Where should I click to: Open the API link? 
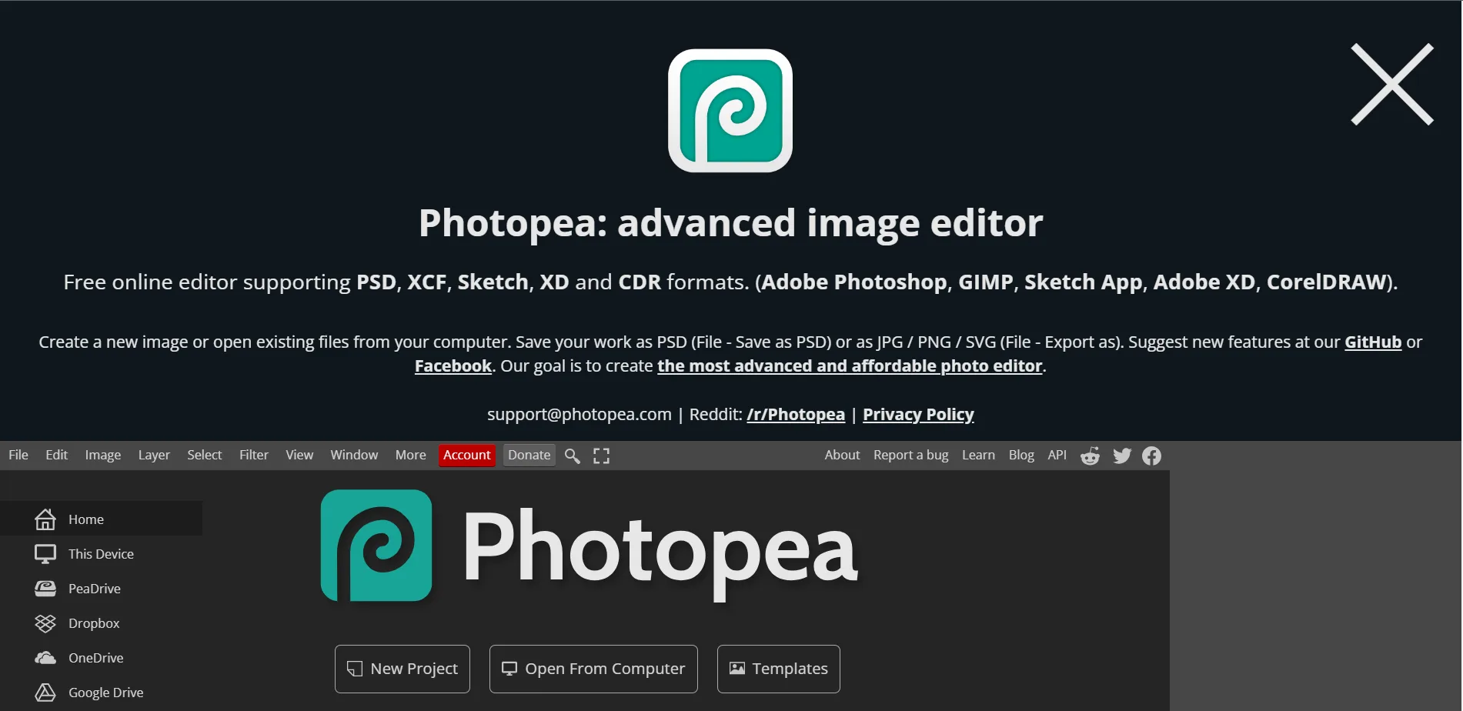[x=1057, y=455]
